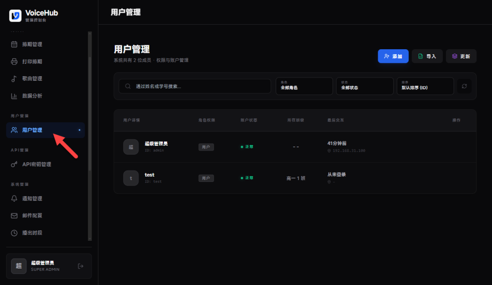Click the 导入 import button

pos(427,56)
